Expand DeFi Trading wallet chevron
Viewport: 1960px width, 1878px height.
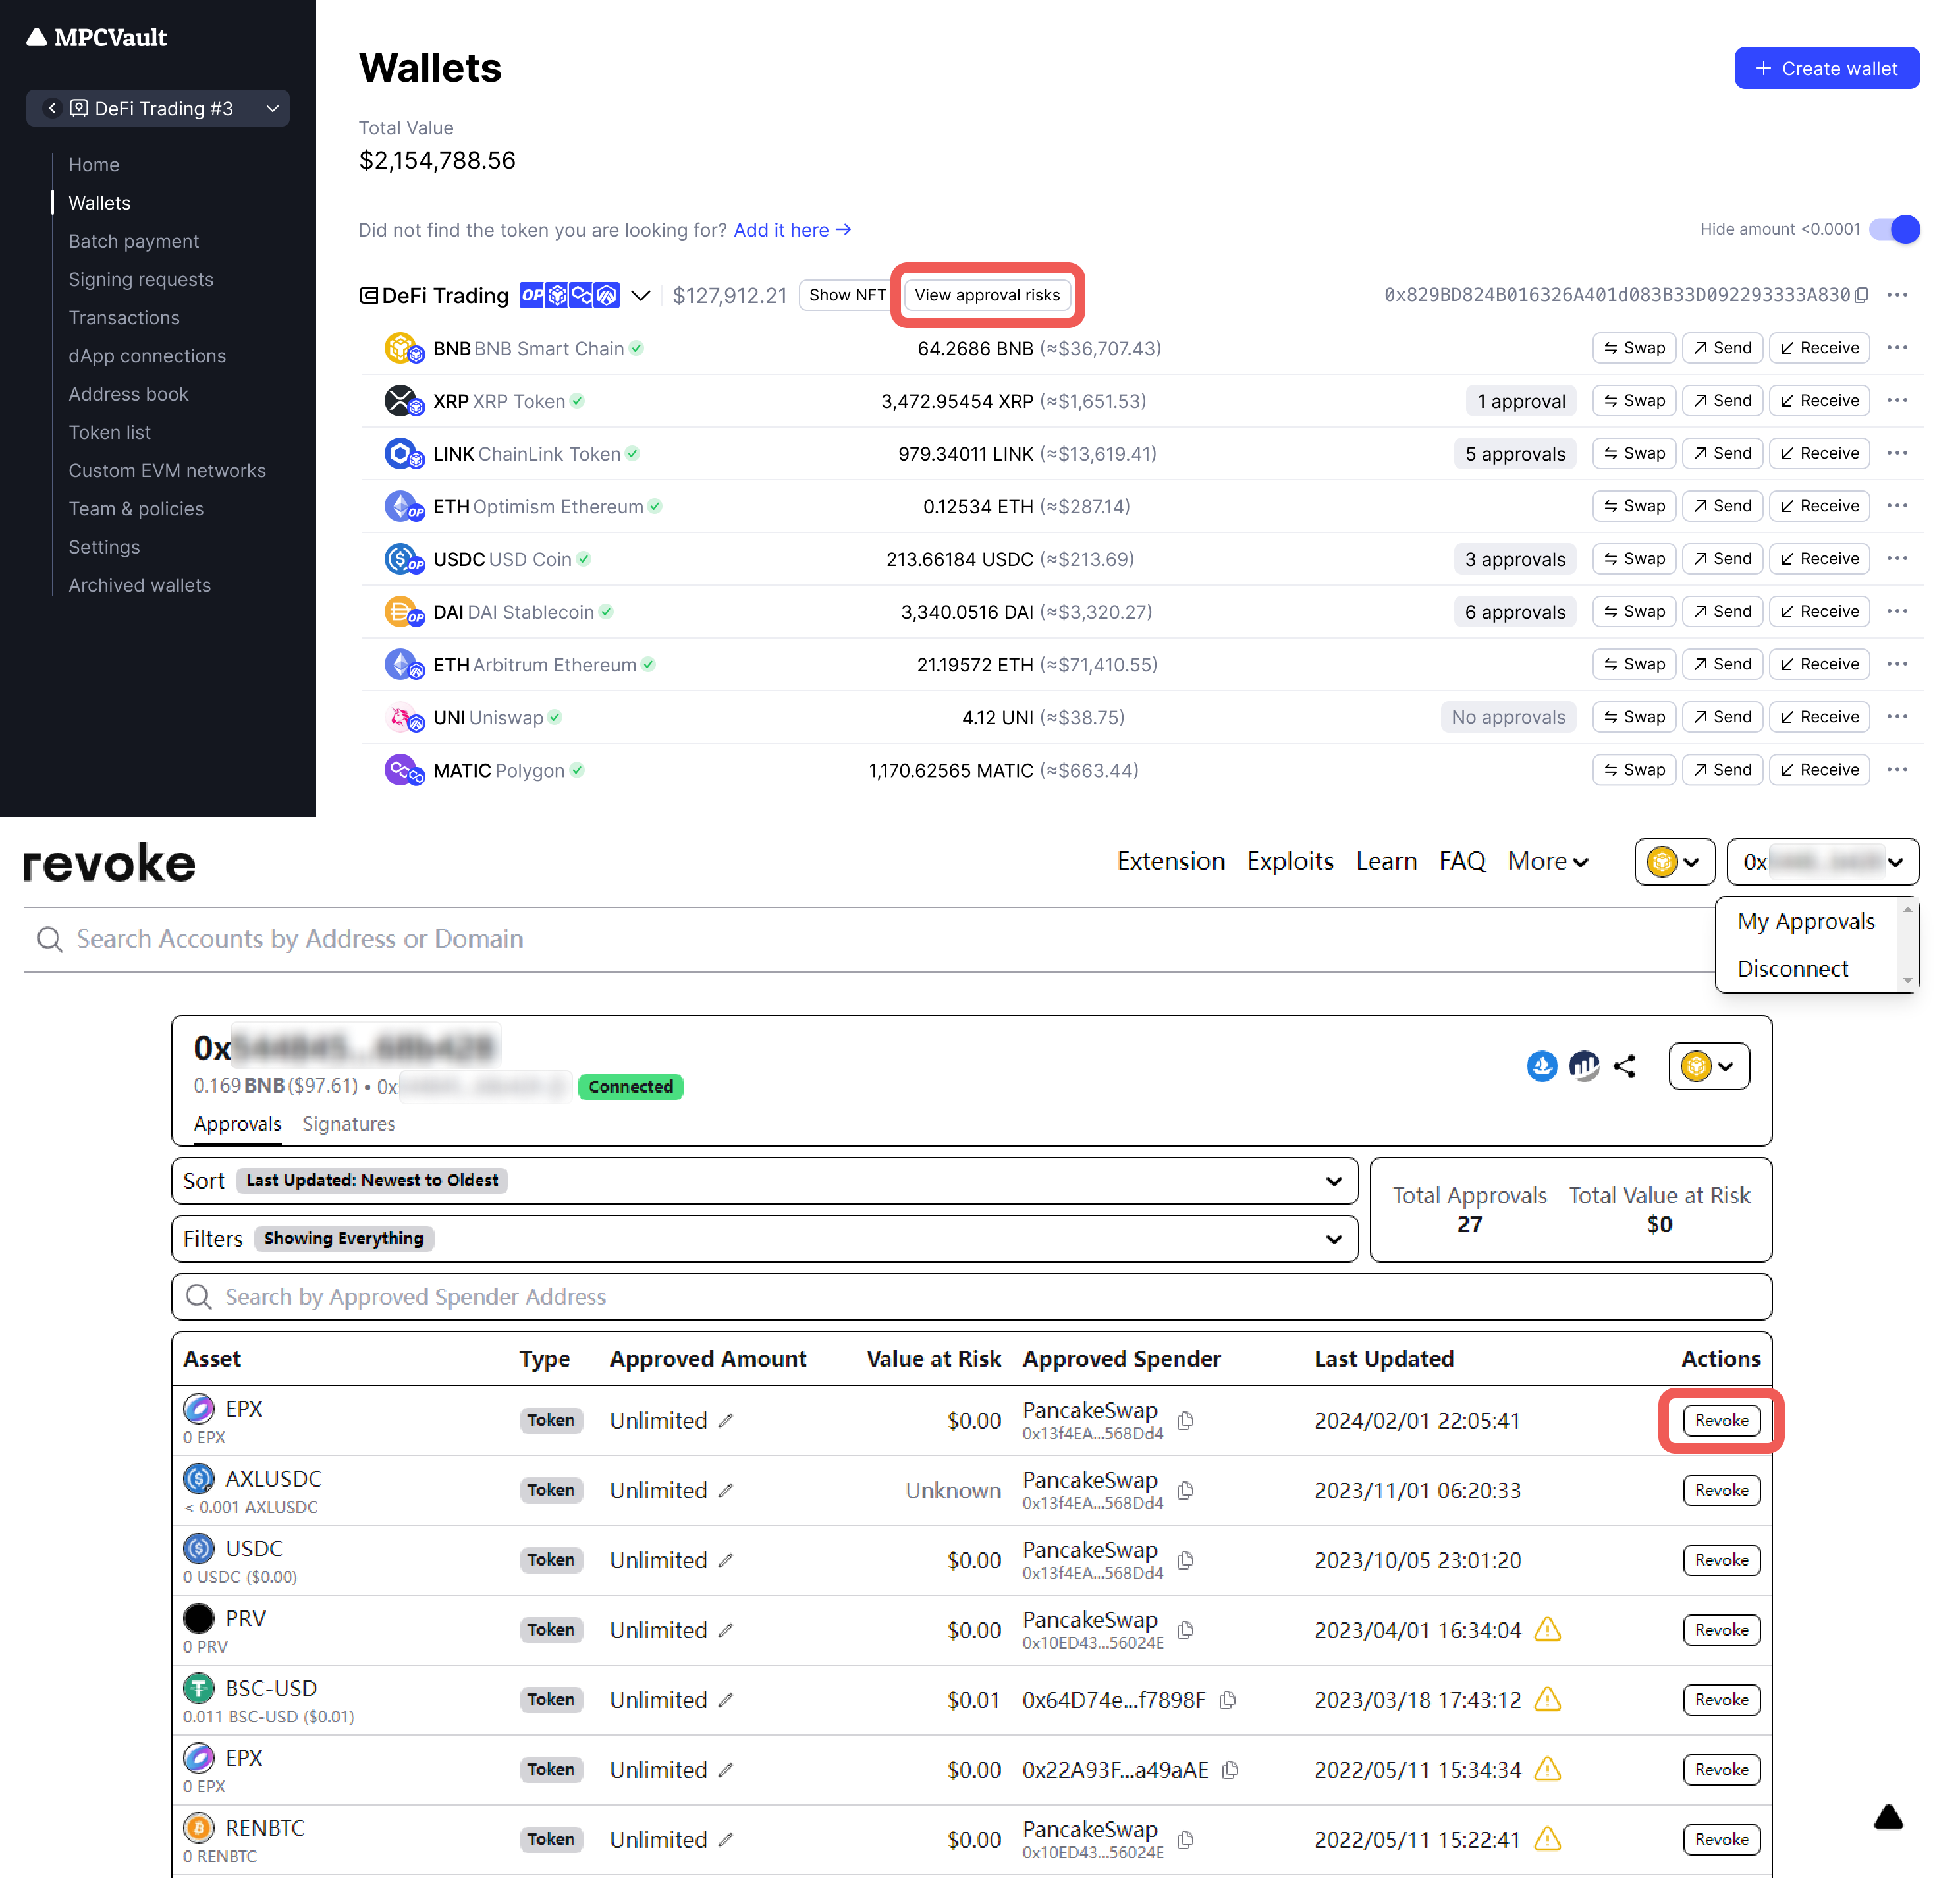[x=641, y=295]
